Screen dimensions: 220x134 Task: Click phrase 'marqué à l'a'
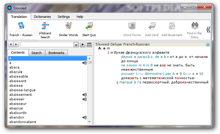click(130, 82)
